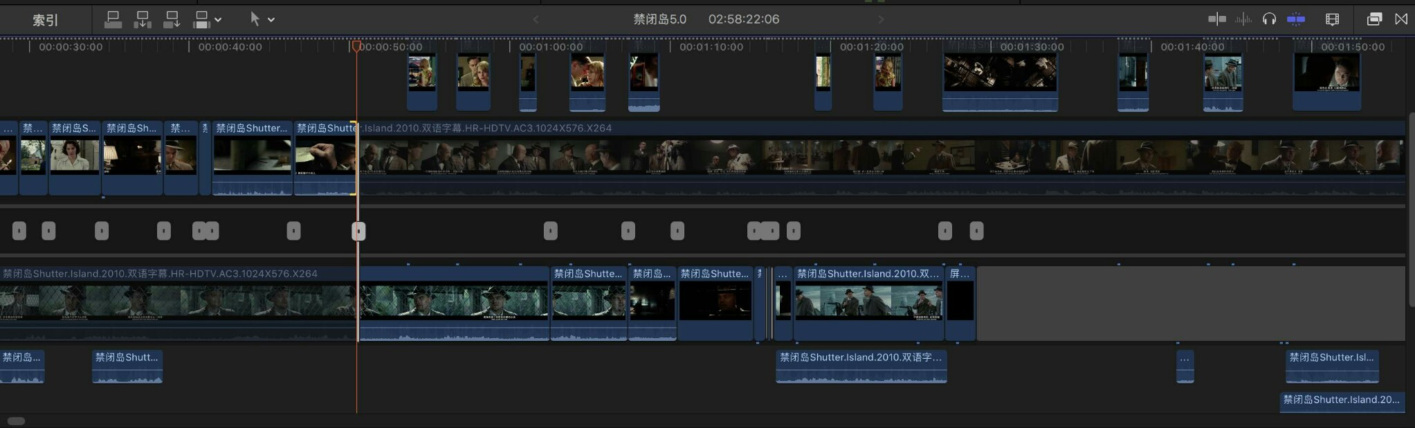The height and width of the screenshot is (428, 1415).
Task: Toggle solo with the headphones icon
Action: click(x=1269, y=19)
